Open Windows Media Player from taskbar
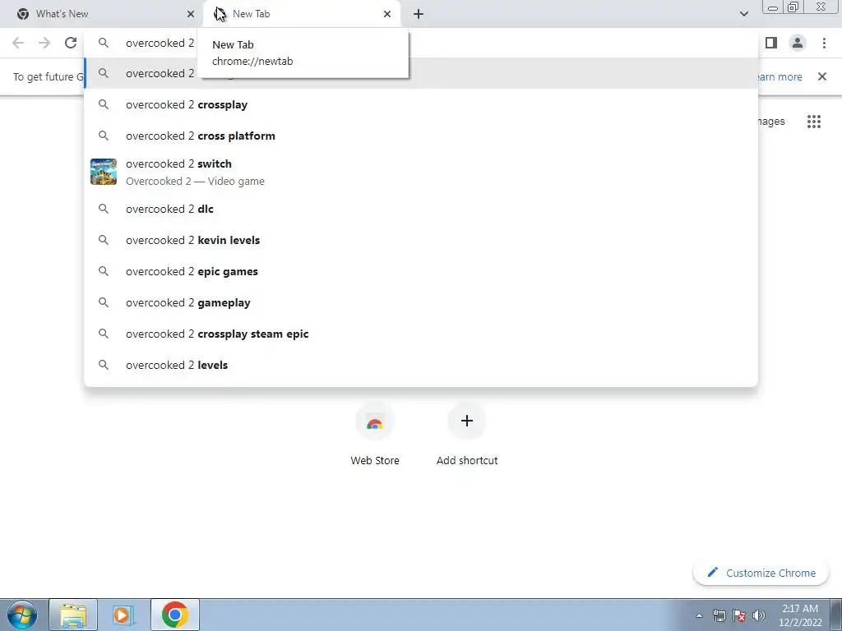The image size is (842, 631). click(124, 615)
